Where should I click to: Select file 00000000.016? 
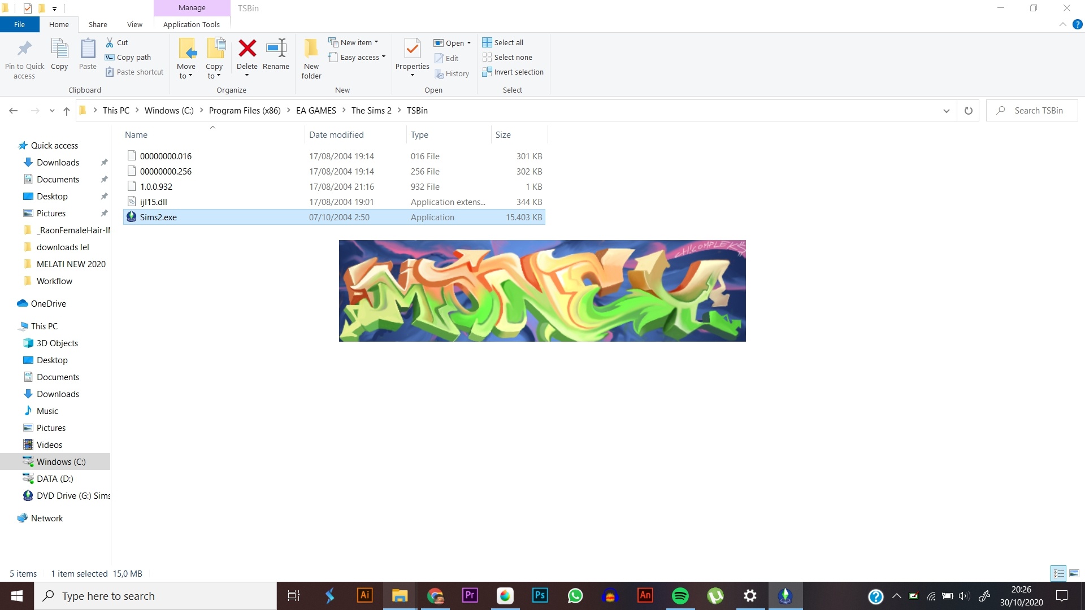[334, 156]
